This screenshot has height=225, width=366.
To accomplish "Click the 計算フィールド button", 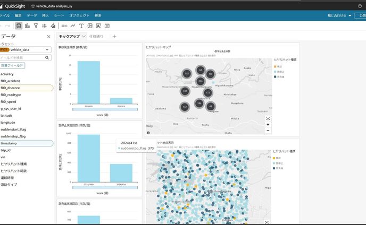I will (12, 65).
